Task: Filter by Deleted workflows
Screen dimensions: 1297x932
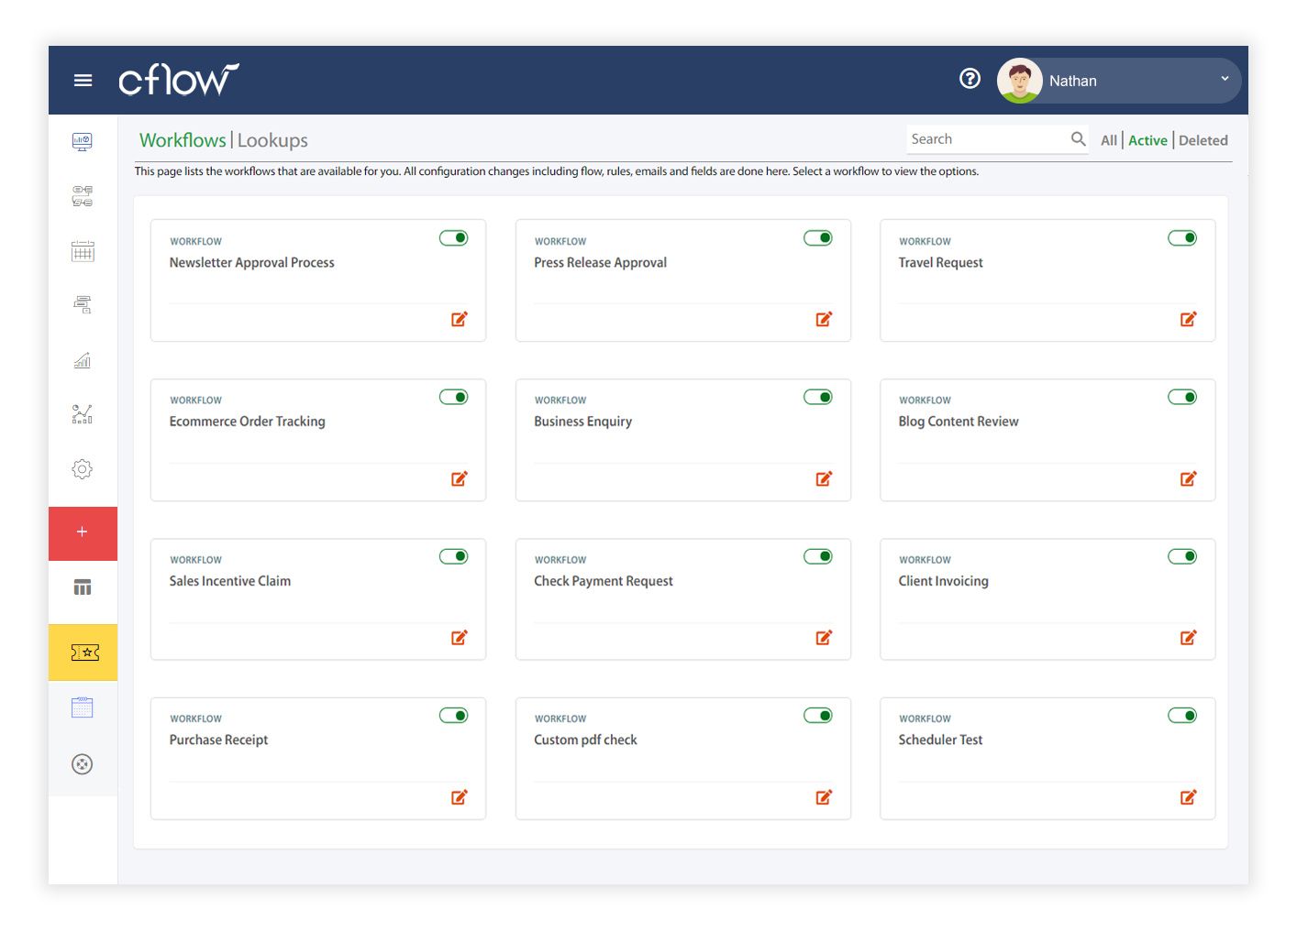Action: tap(1203, 140)
